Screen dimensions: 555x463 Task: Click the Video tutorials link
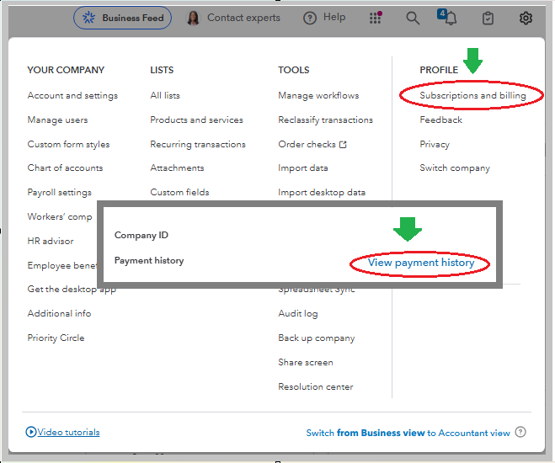69,432
